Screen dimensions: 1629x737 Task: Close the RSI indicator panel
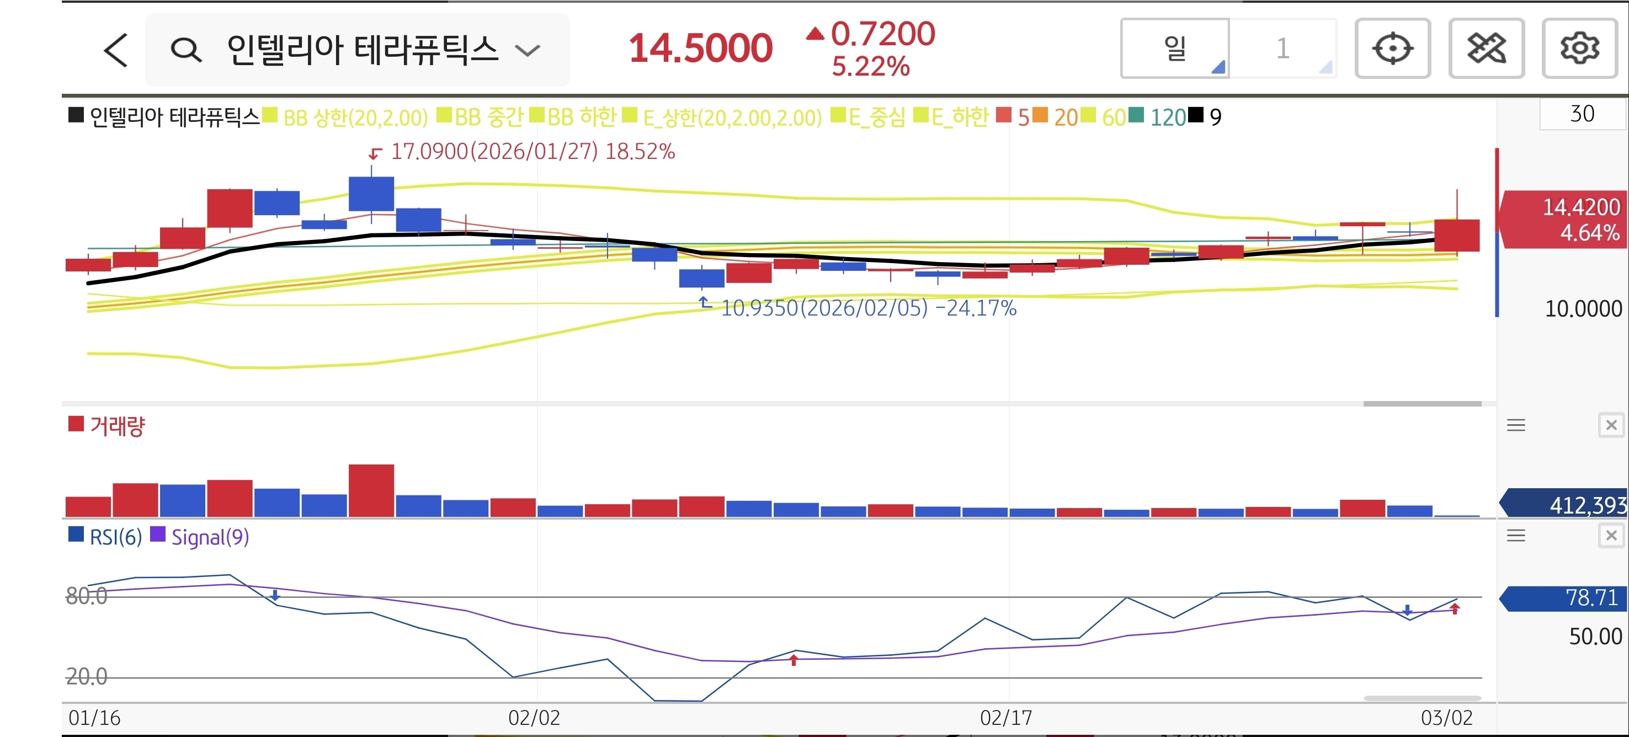1611,535
